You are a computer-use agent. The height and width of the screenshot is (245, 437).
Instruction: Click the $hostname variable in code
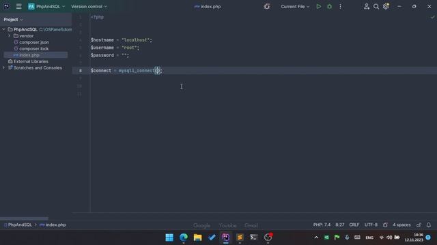(x=102, y=40)
